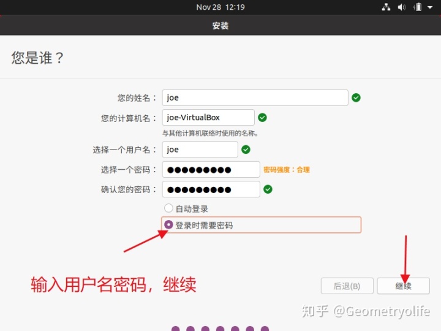Focus the 您的计算机名 input field

208,117
